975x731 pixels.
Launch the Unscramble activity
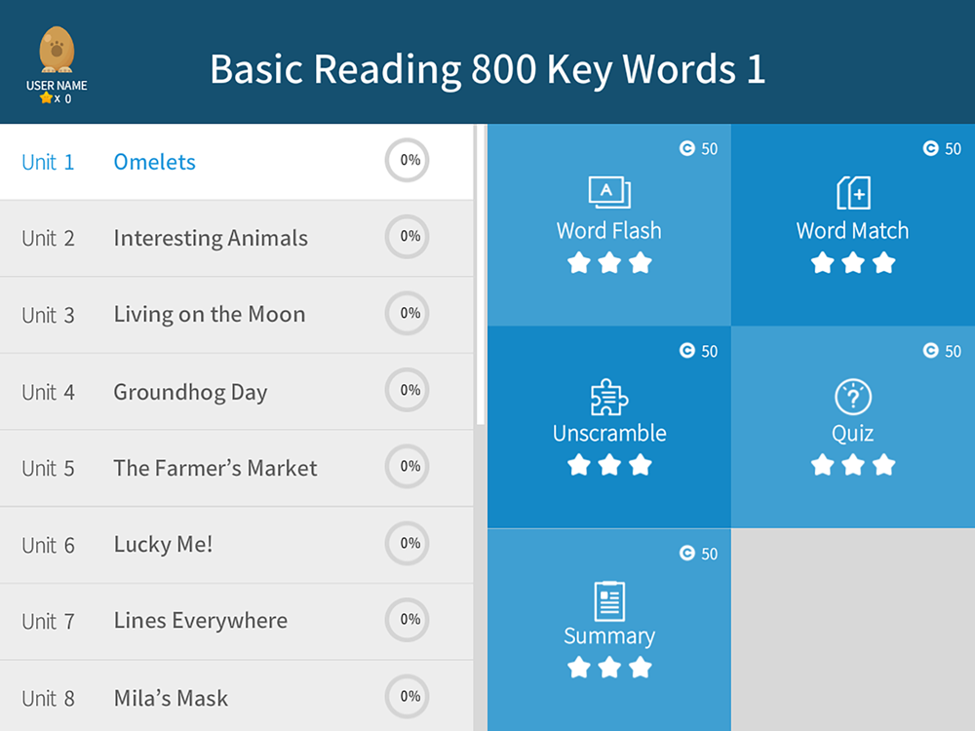609,429
